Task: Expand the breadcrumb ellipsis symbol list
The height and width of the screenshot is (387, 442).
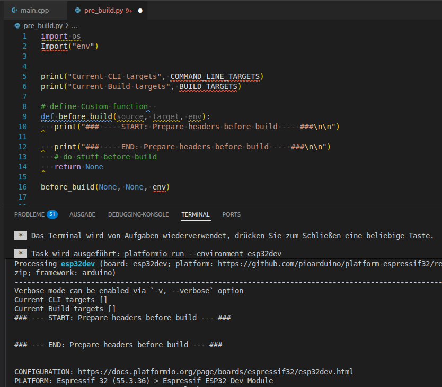Action: (74, 25)
